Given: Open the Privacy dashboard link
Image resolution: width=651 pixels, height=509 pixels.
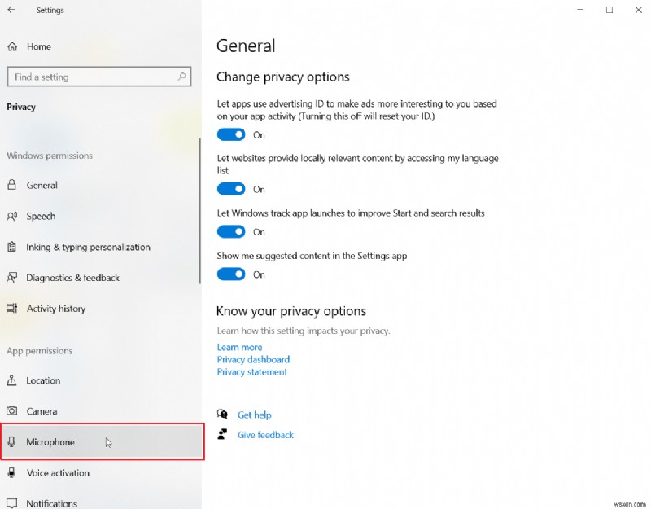Looking at the screenshot, I should point(253,359).
